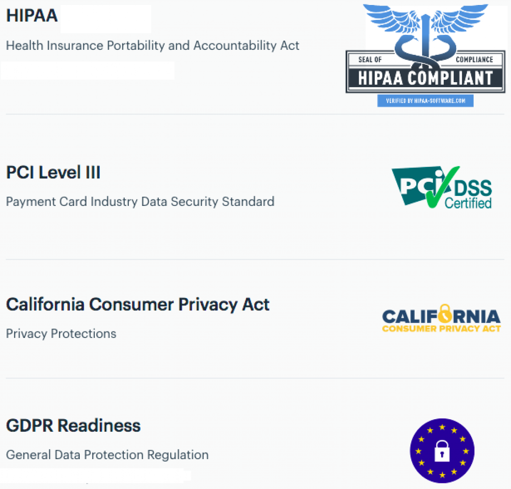The image size is (511, 489).
Task: Click the green checkmark in PCI logo
Action: coord(443,187)
